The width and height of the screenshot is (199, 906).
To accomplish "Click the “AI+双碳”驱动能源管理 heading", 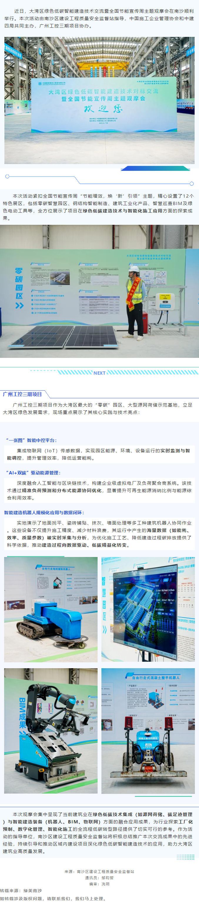I will coord(33,473).
